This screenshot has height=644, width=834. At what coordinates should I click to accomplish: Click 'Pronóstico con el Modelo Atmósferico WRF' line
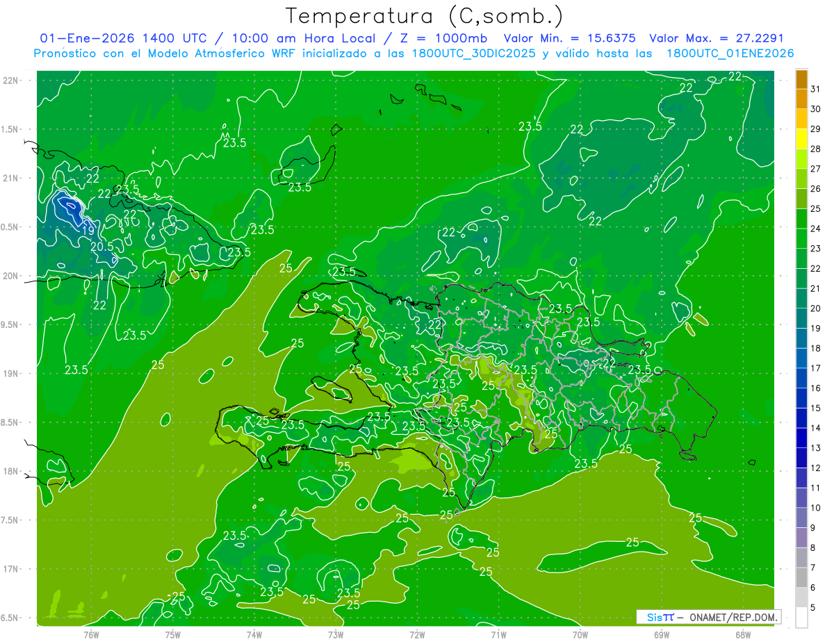tap(166, 53)
